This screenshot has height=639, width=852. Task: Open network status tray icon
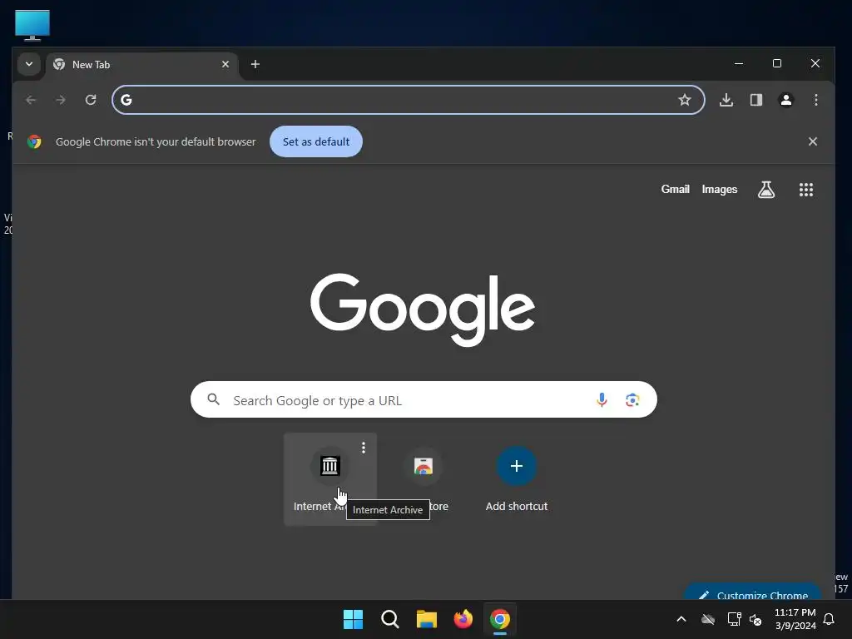[x=734, y=619]
